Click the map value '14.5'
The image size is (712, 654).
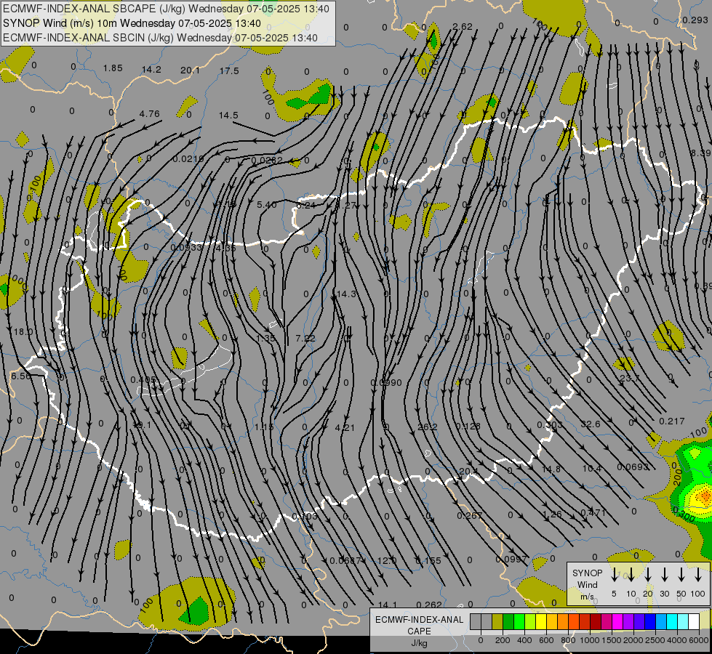(x=228, y=116)
